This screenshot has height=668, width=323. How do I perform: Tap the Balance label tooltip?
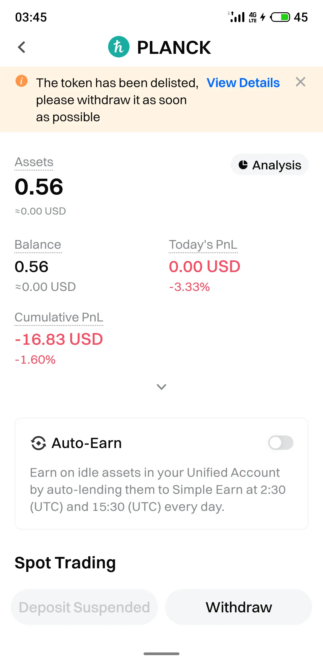coord(38,245)
